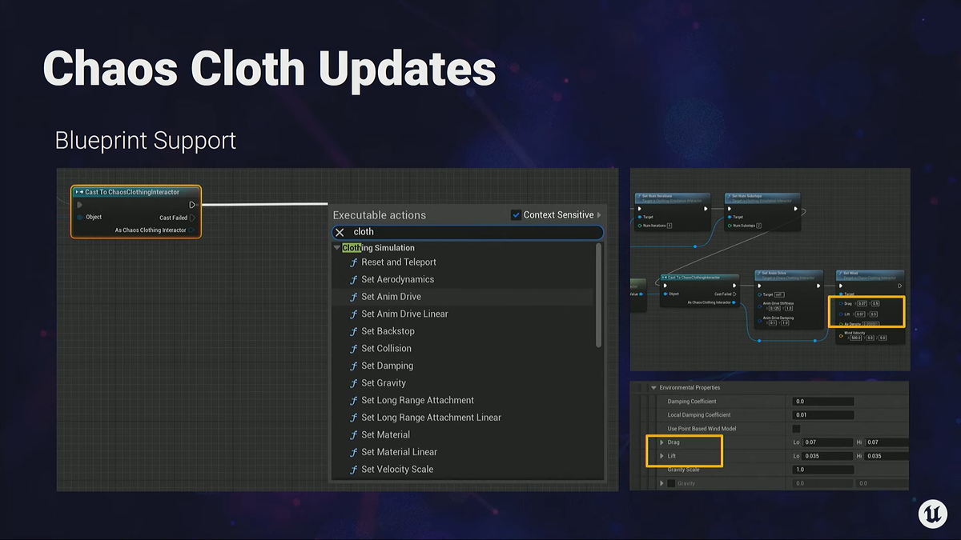Viewport: 961px width, 540px height.
Task: Click the Air Density pin on Set Wind
Action: pyautogui.click(x=841, y=324)
